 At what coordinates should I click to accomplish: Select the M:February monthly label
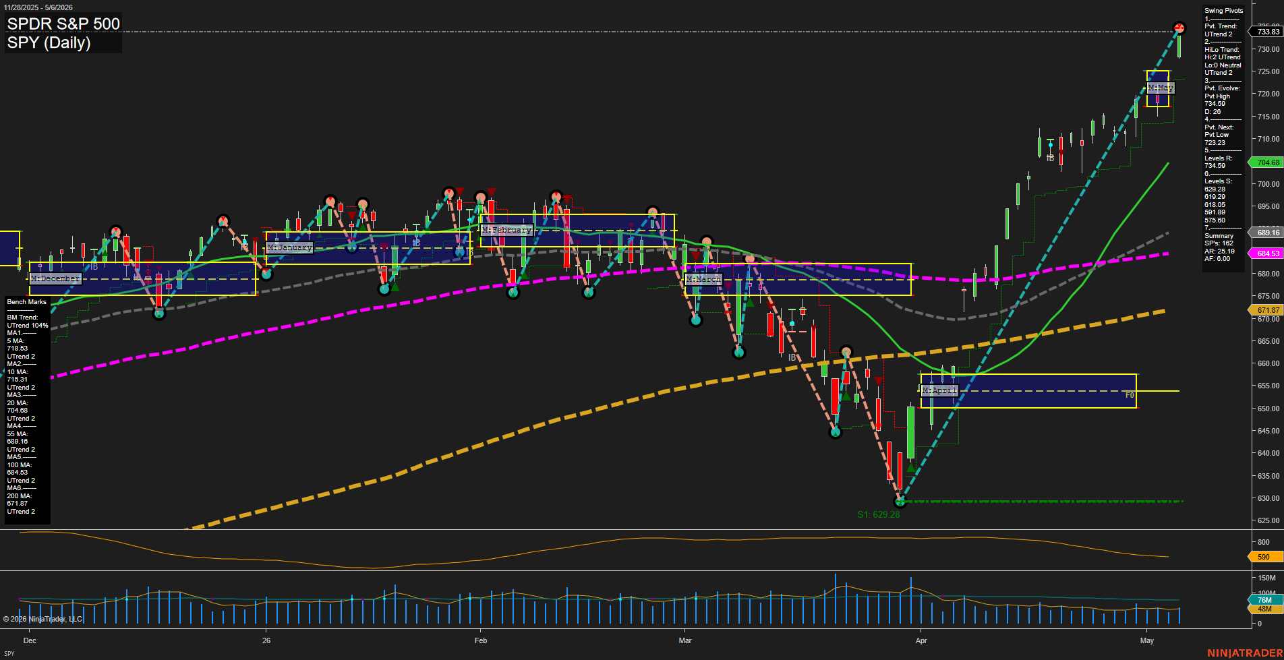coord(507,230)
